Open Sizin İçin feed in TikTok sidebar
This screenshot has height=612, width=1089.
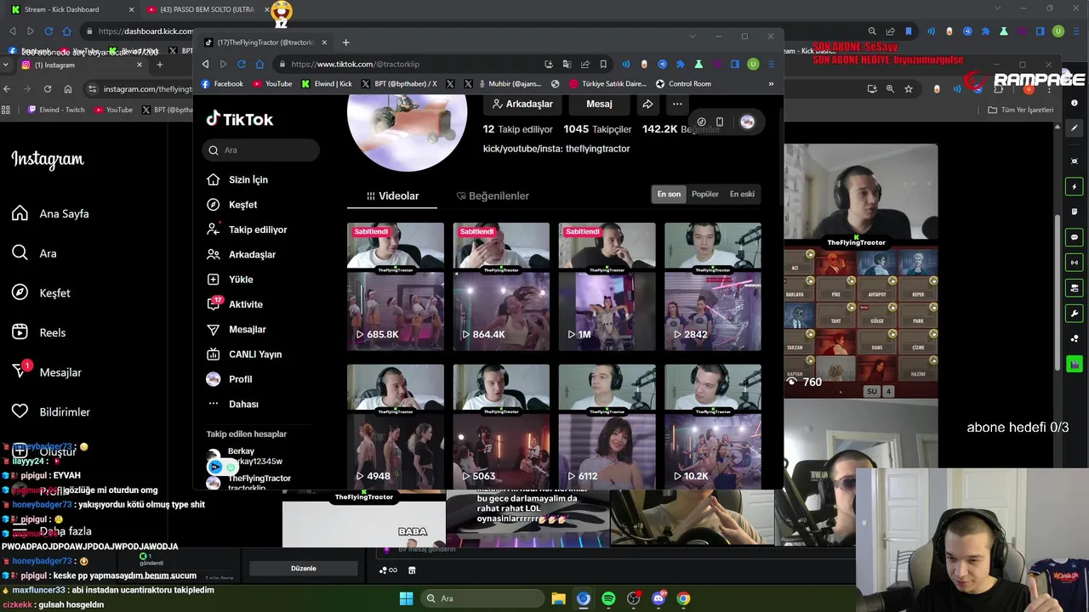click(237, 179)
